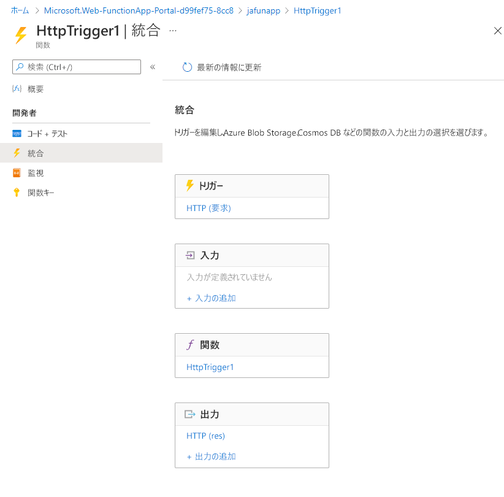Collapse the sidebar with double chevron
This screenshot has width=504, height=497.
153,67
